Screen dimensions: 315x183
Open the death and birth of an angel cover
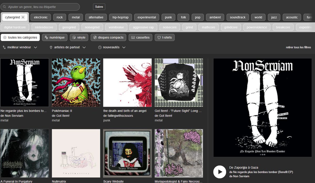click(x=128, y=83)
